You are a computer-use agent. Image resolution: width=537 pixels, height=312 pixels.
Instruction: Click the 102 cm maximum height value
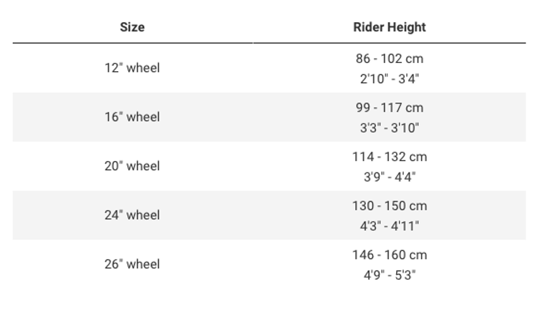tap(402, 58)
